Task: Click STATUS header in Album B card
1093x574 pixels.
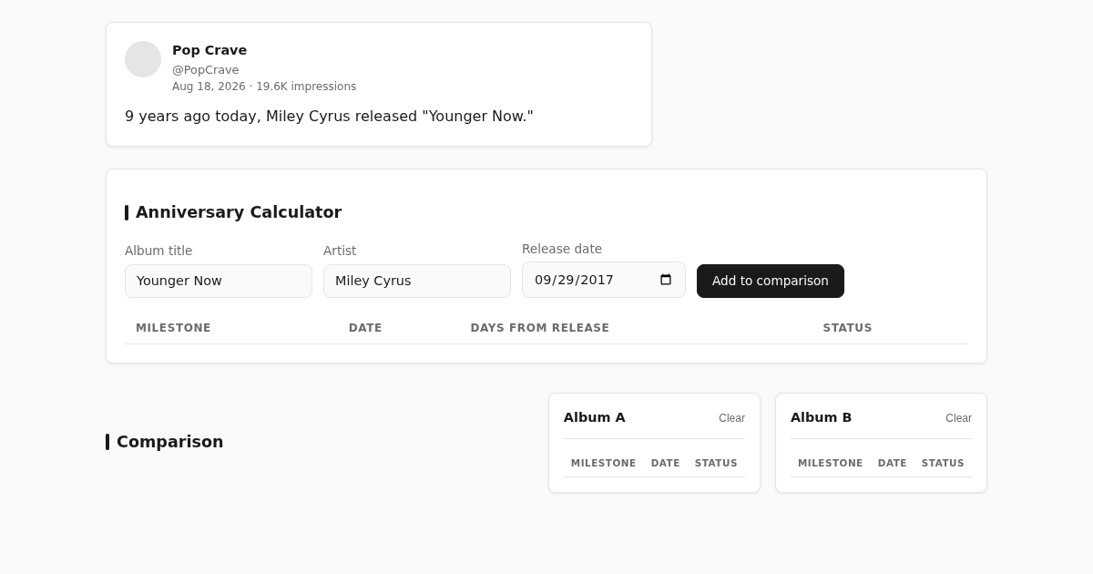Action: tap(943, 464)
